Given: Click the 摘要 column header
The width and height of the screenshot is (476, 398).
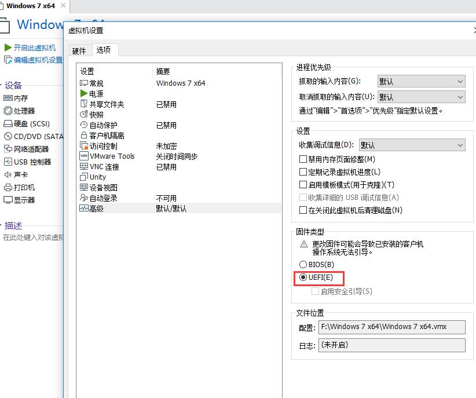Looking at the screenshot, I should 163,71.
